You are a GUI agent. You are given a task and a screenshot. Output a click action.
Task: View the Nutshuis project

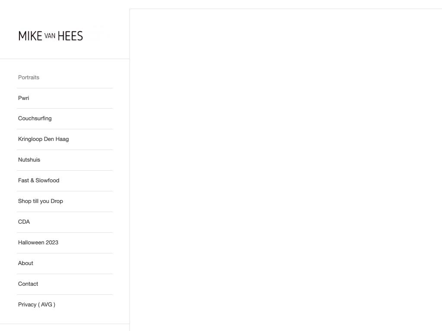click(29, 160)
